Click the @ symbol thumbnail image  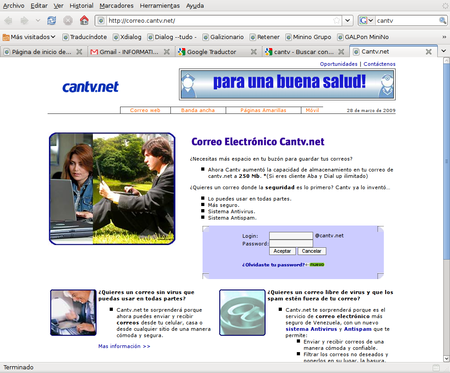click(242, 313)
